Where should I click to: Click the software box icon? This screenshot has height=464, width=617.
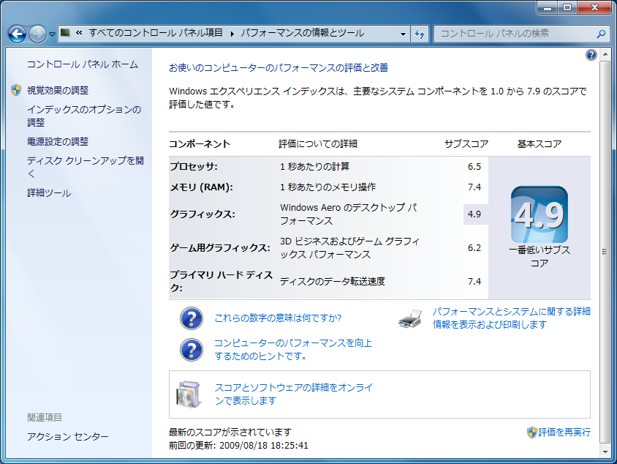tap(189, 394)
